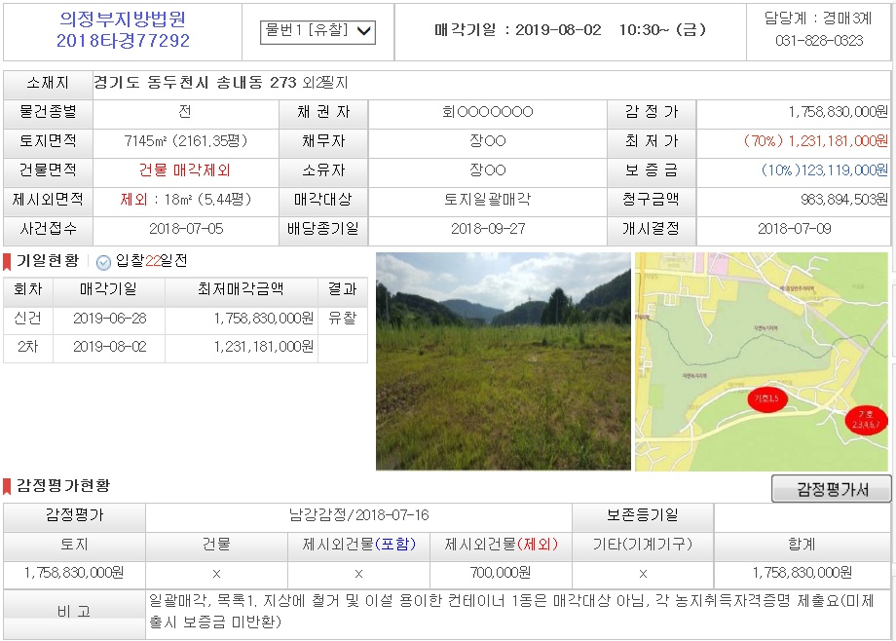This screenshot has width=896, height=641.
Task: Click 입찰22일전 countdown text
Action: (151, 261)
